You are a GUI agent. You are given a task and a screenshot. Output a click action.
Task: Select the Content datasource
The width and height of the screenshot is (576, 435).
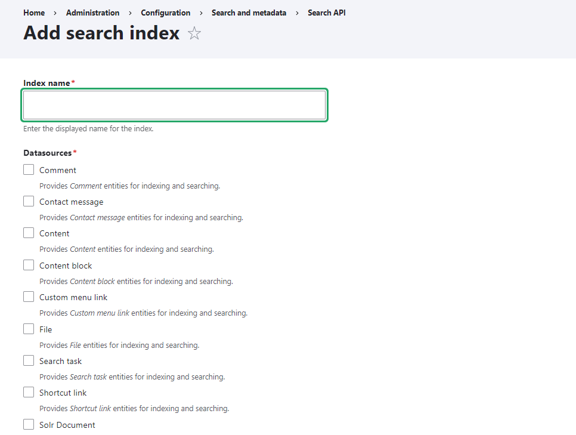coord(28,233)
